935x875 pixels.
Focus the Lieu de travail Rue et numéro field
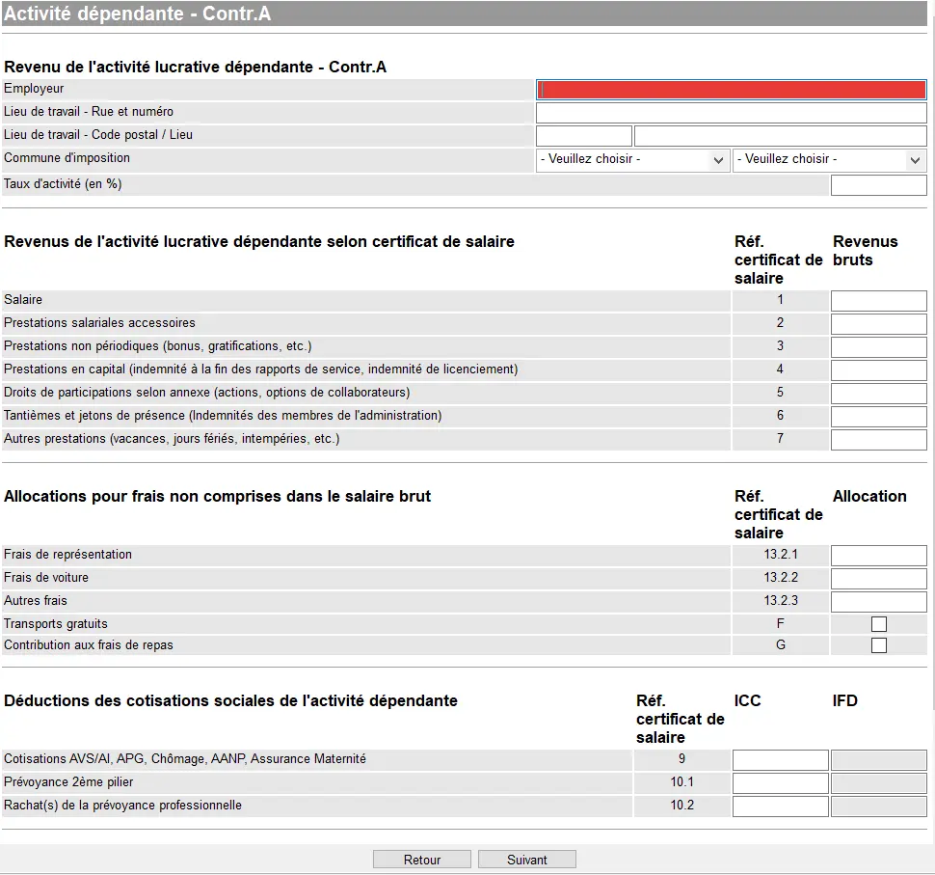[x=731, y=113]
